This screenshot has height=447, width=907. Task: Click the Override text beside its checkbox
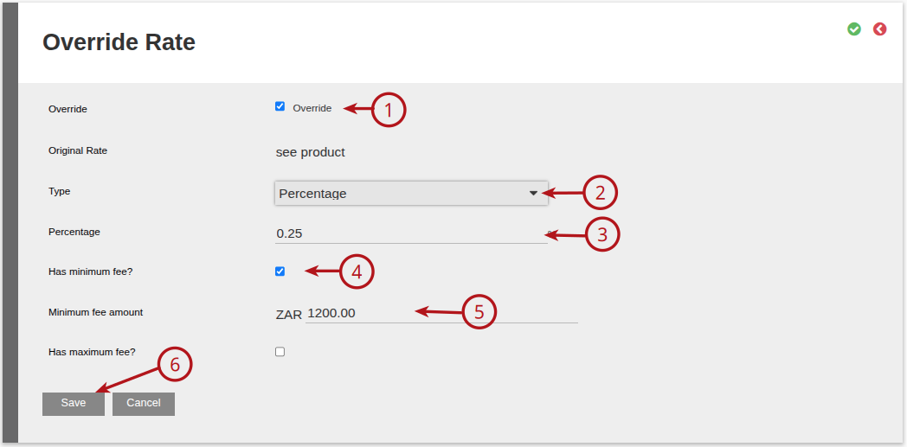click(x=312, y=108)
